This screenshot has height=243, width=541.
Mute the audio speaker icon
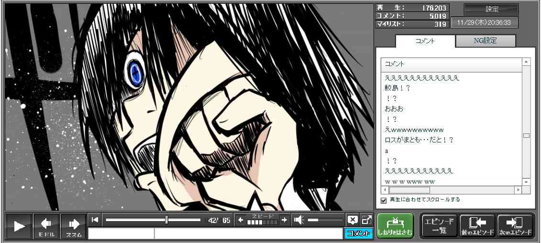[x=299, y=220]
